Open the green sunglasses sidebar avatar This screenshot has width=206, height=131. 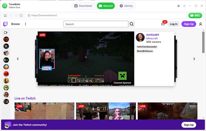click(x=6, y=88)
